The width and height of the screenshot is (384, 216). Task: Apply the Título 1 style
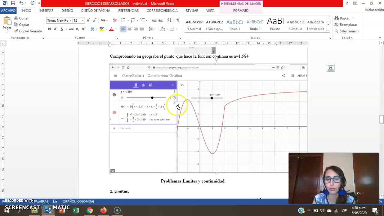[x=235, y=25]
